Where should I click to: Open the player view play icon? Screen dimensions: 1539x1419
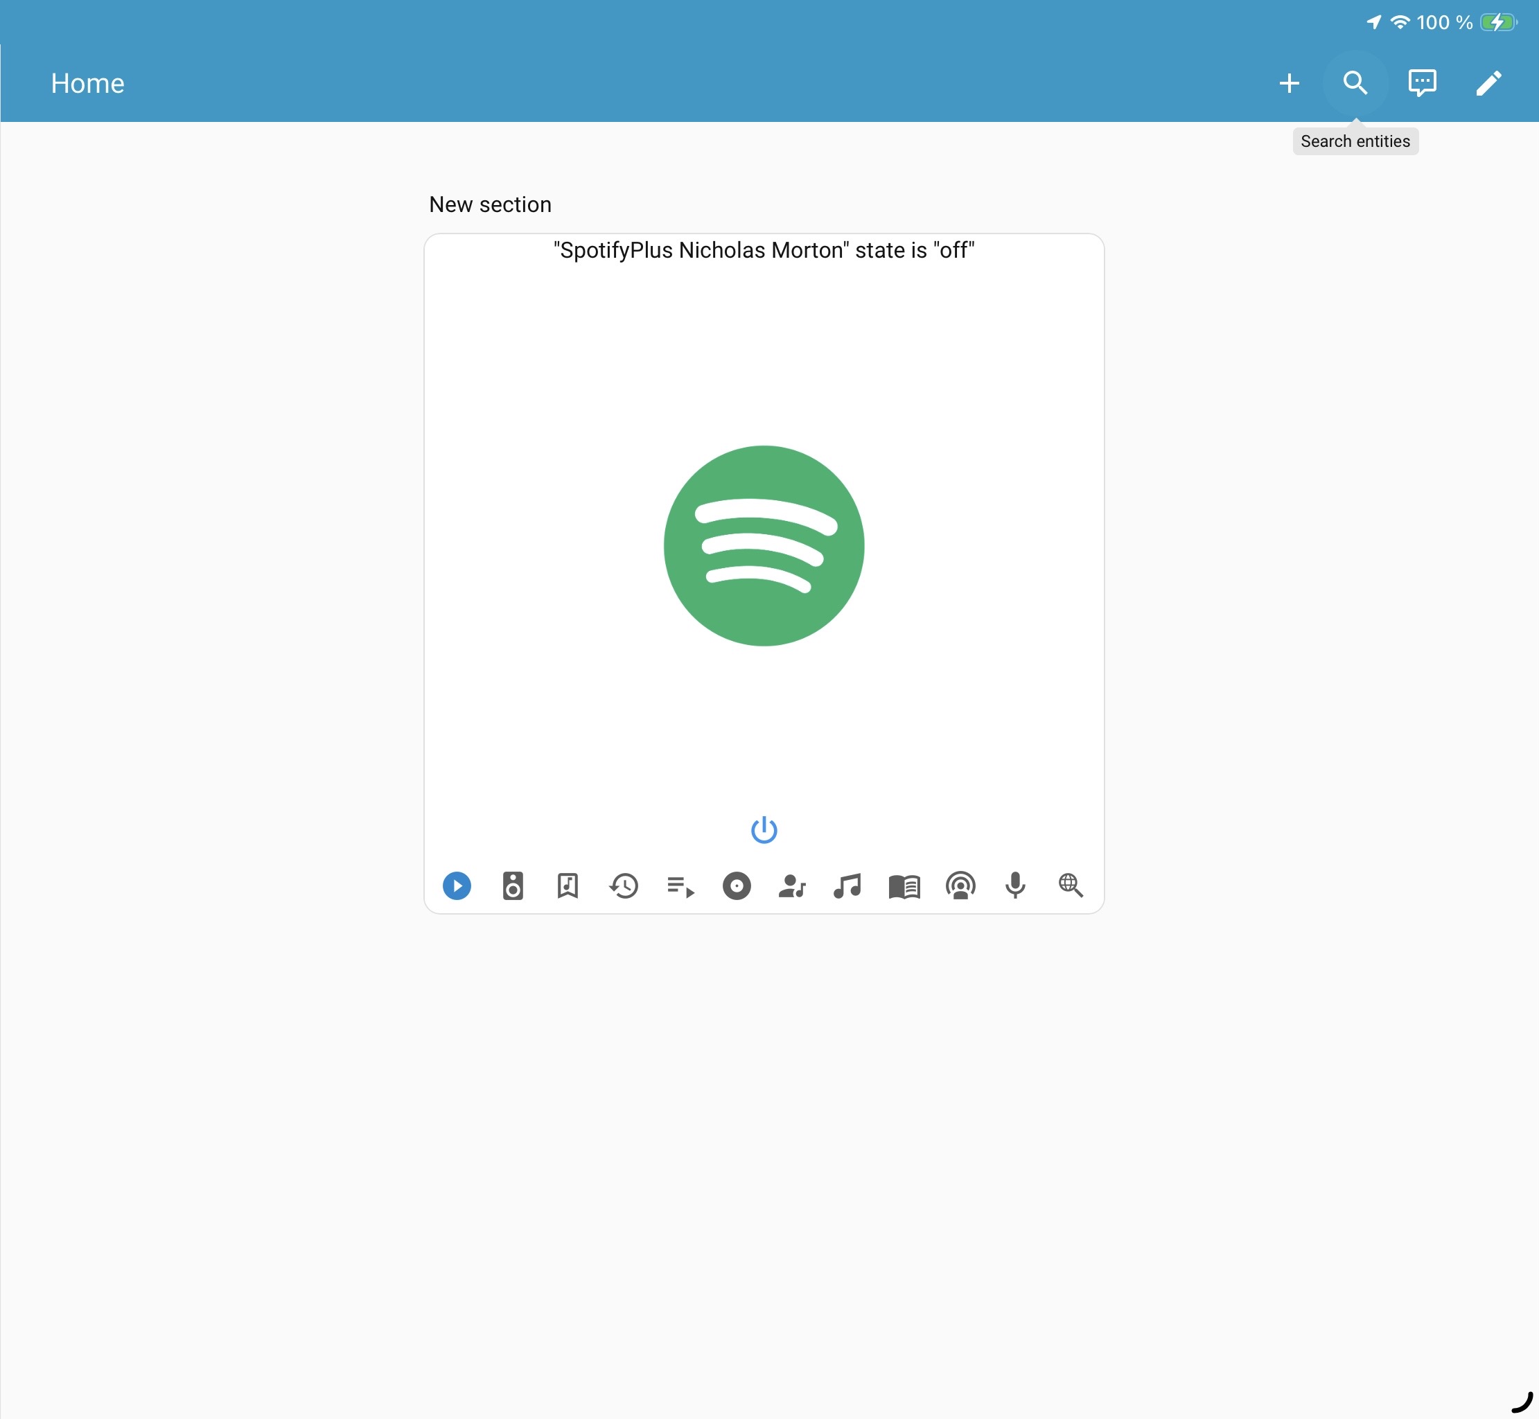(x=457, y=886)
